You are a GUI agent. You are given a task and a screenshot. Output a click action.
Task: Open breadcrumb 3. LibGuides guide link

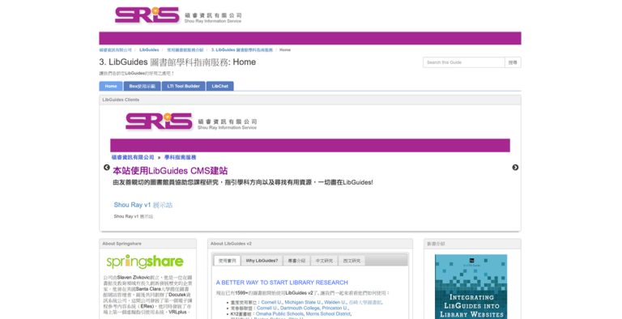tap(242, 50)
